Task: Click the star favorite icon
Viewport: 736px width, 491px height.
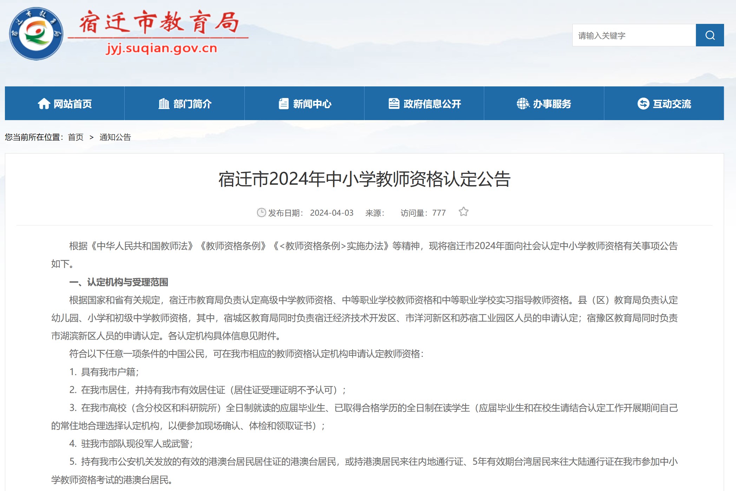Action: (x=464, y=212)
